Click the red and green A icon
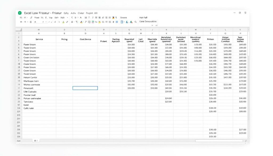This screenshot has width=273, height=156. click(x=131, y=22)
